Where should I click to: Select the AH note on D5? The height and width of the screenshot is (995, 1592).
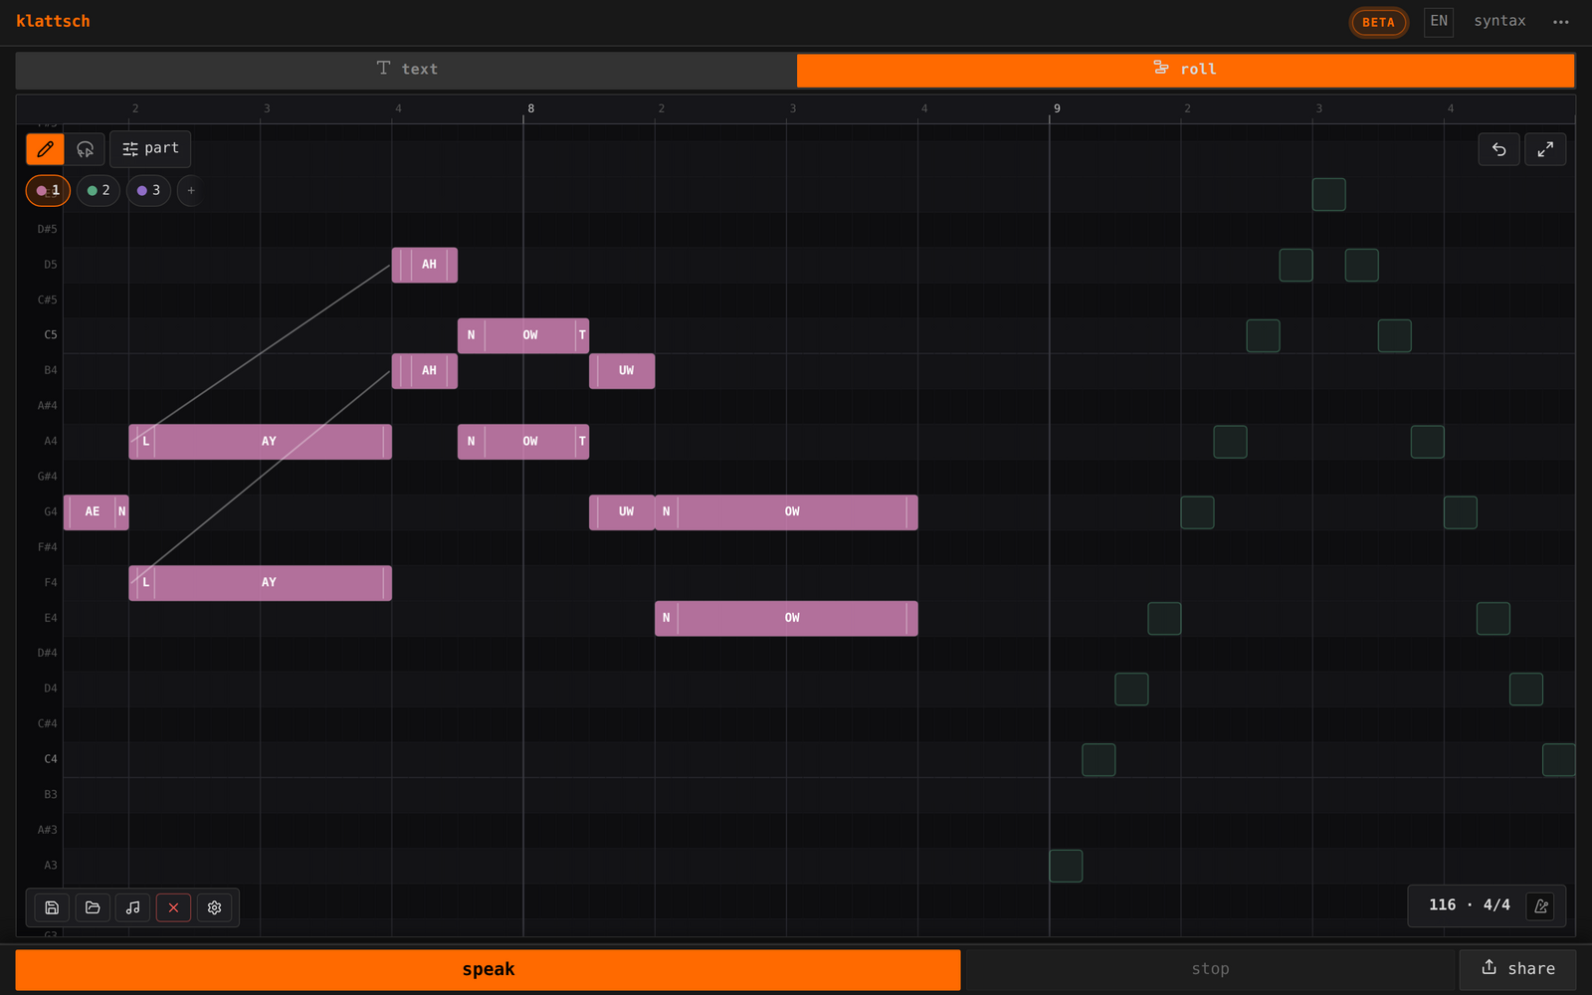(425, 265)
